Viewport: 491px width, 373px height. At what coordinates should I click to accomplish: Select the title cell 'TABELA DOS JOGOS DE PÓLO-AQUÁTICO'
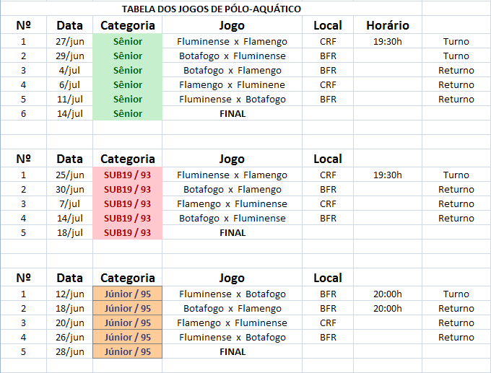tap(212, 9)
